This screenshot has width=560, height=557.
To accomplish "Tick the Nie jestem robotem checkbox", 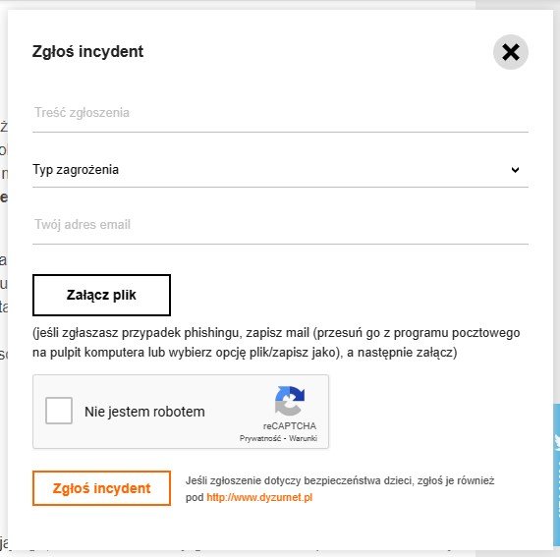I will pyautogui.click(x=59, y=411).
